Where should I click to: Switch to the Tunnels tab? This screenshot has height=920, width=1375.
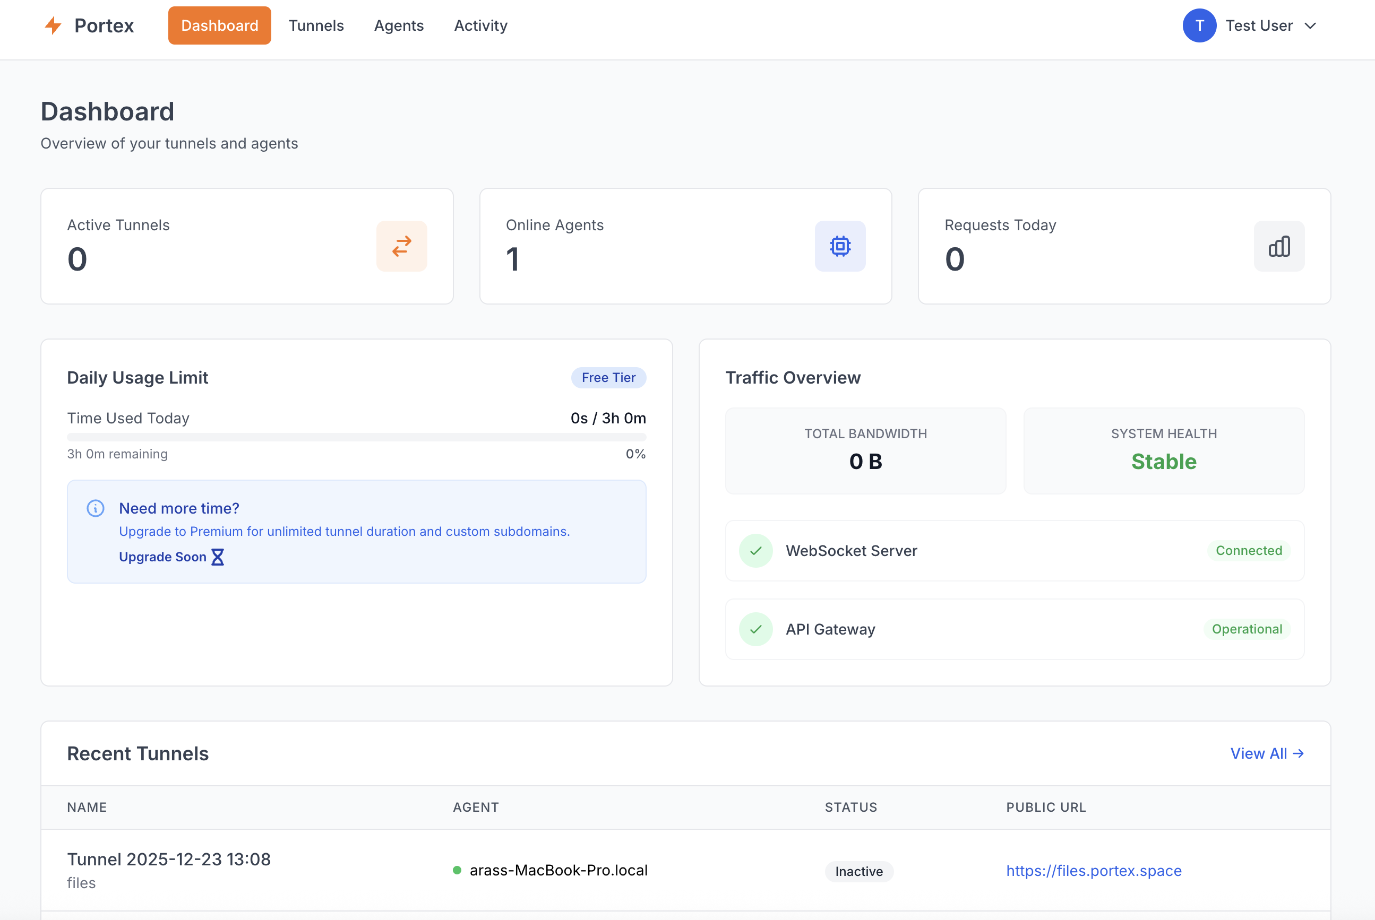pyautogui.click(x=316, y=25)
